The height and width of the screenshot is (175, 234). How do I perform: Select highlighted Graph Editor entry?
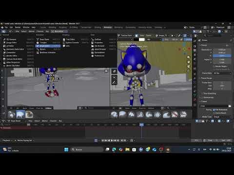click(x=48, y=46)
